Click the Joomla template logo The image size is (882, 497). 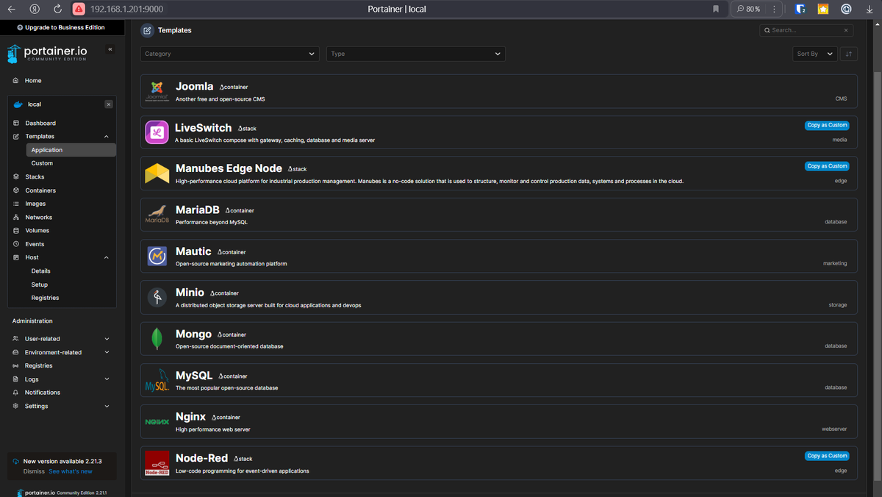pyautogui.click(x=157, y=91)
